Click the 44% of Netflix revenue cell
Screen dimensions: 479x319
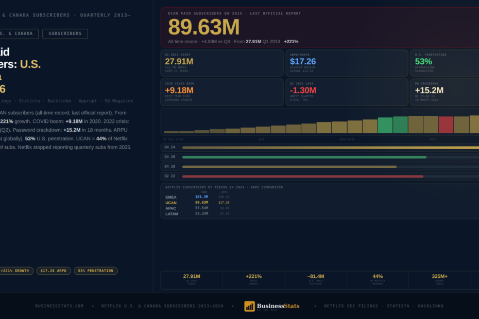click(378, 279)
